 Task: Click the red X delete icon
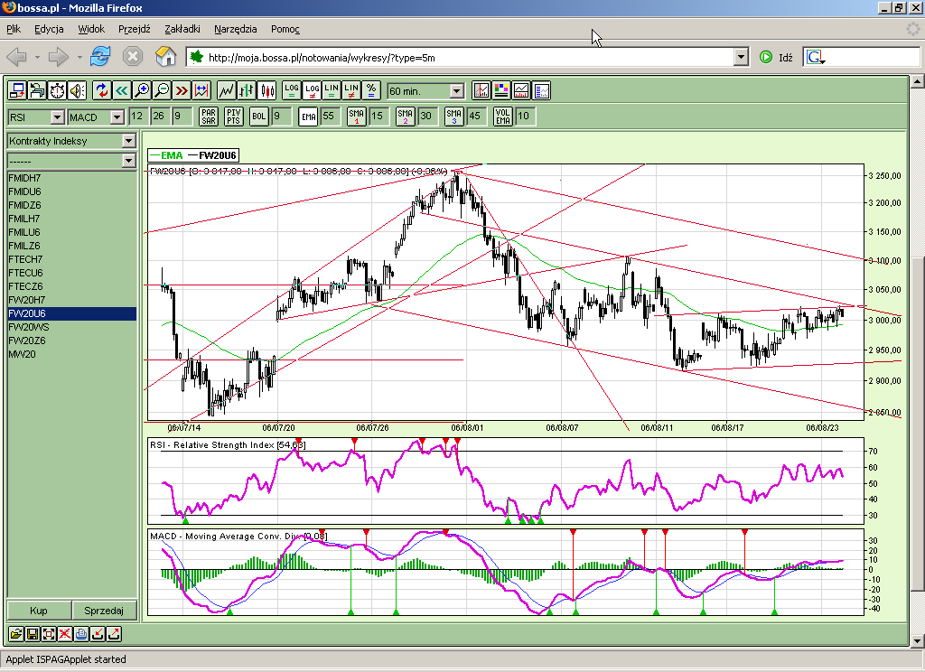tap(65, 634)
